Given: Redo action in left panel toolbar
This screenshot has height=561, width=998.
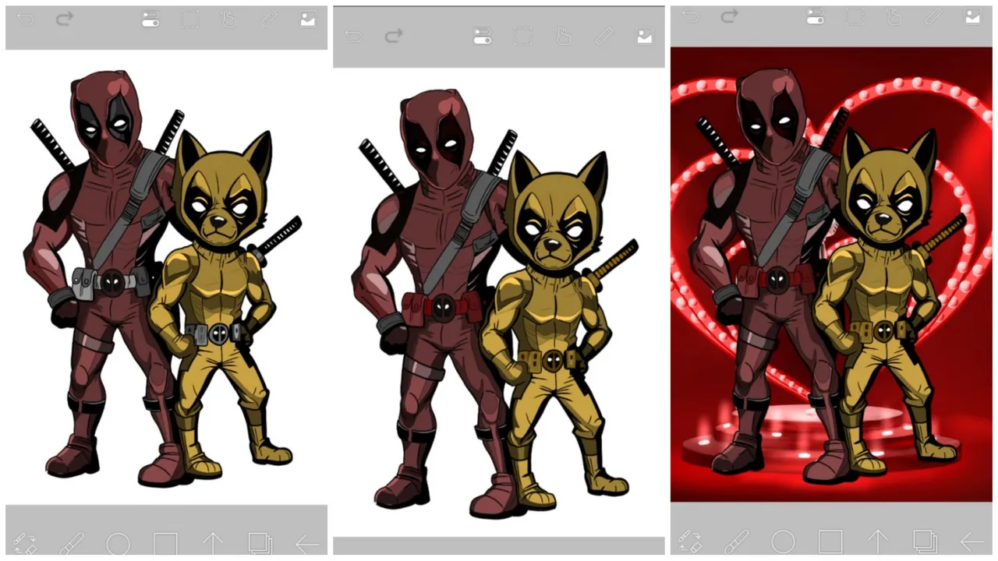Looking at the screenshot, I should tap(65, 19).
